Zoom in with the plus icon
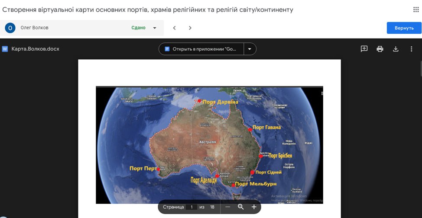The width and height of the screenshot is (422, 218). (x=254, y=207)
